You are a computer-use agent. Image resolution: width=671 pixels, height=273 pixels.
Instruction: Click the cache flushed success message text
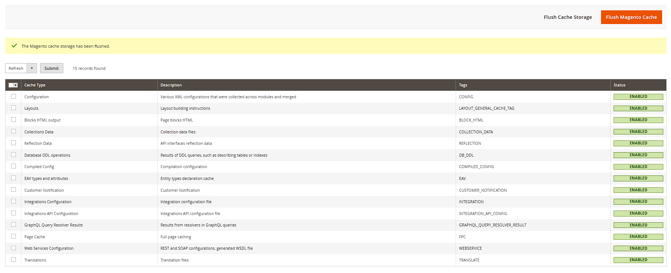[x=66, y=46]
